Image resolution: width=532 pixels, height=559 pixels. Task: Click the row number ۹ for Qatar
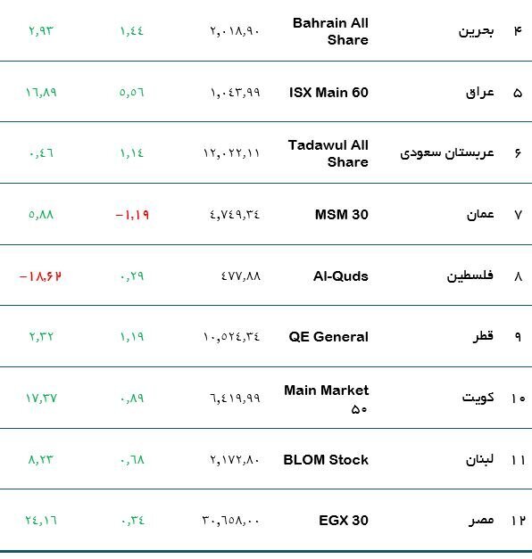[x=518, y=337]
